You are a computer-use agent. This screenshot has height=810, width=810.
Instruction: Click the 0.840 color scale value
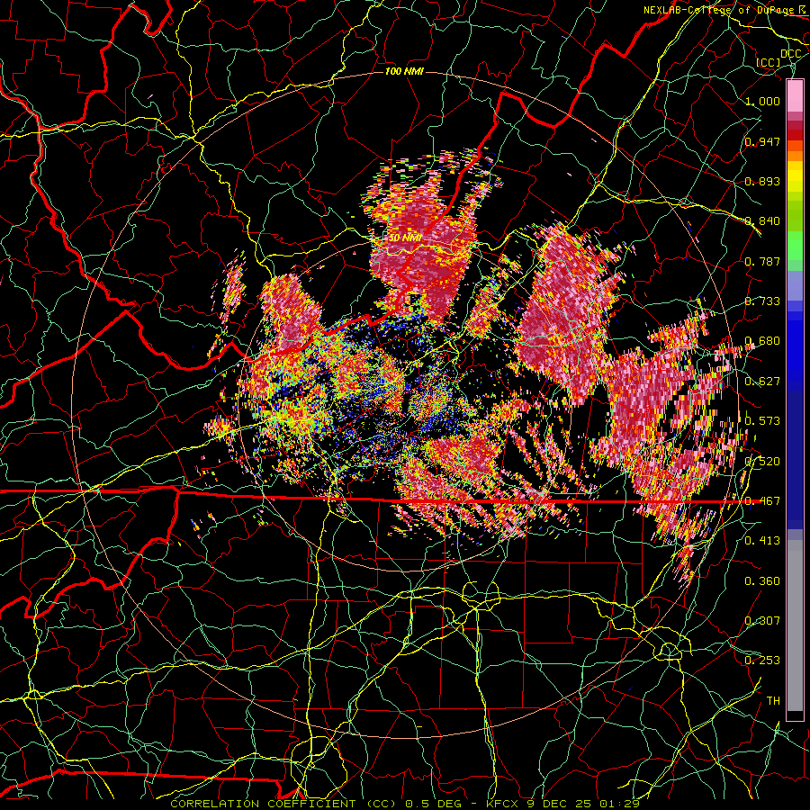click(762, 221)
